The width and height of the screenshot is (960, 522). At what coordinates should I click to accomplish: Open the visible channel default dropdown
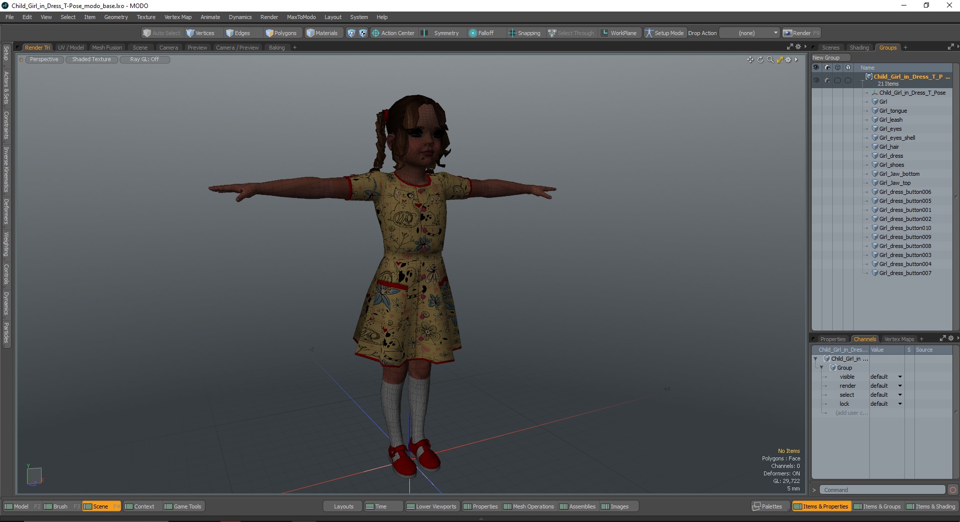pyautogui.click(x=886, y=377)
